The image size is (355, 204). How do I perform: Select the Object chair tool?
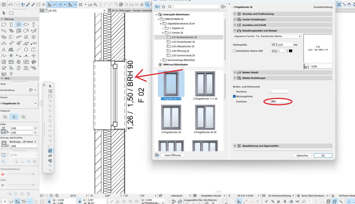11,68
